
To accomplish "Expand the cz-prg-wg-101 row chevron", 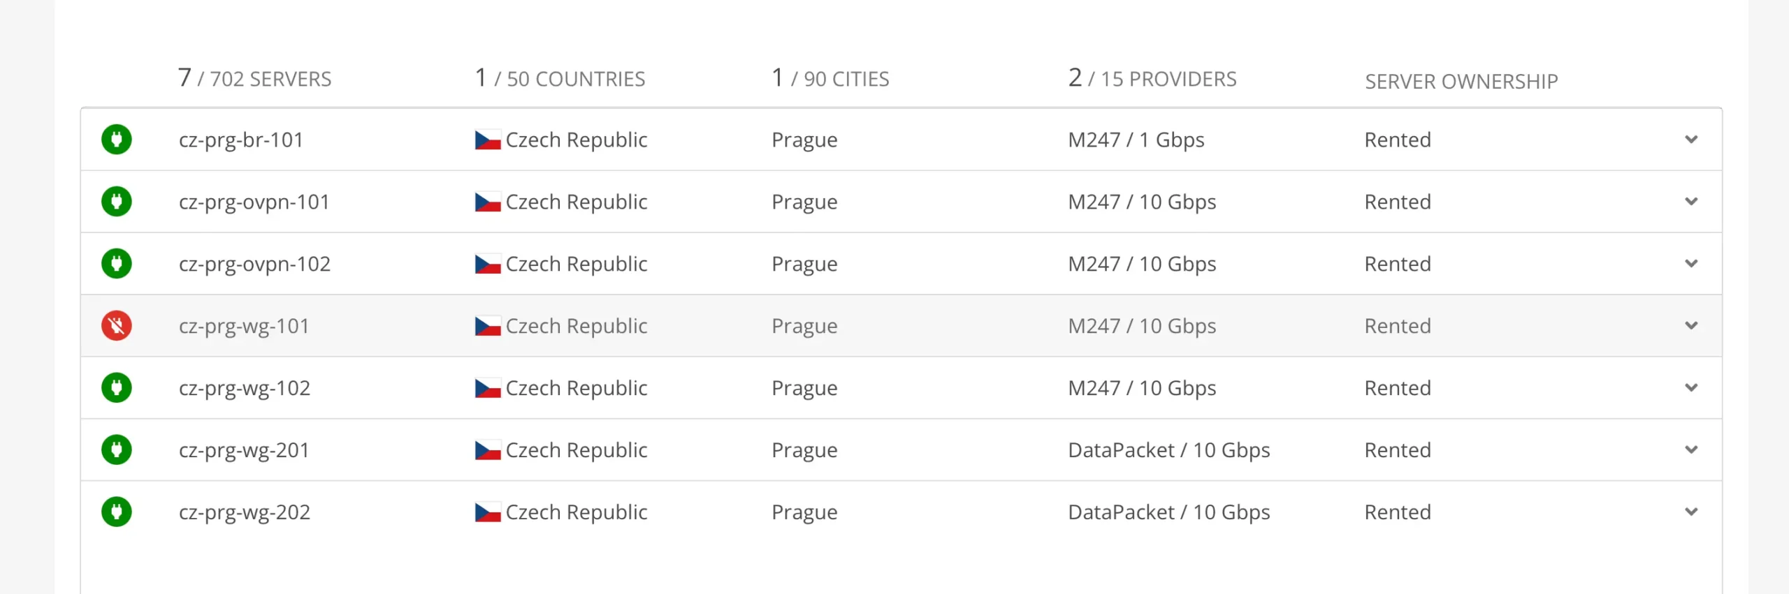I will click(1691, 325).
